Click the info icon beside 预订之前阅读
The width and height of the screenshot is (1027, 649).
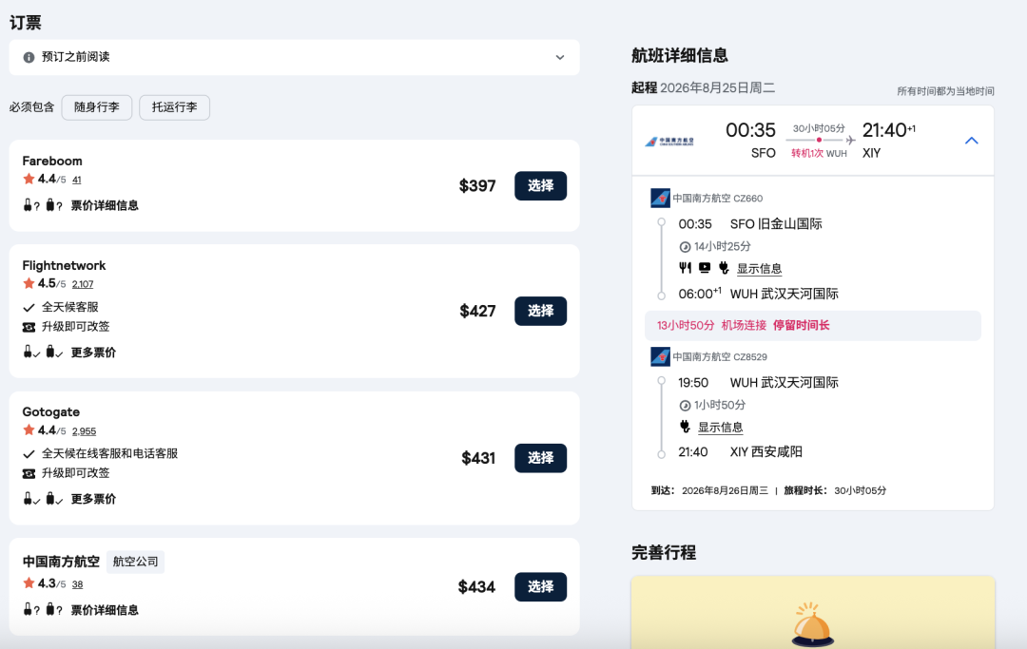(x=29, y=57)
